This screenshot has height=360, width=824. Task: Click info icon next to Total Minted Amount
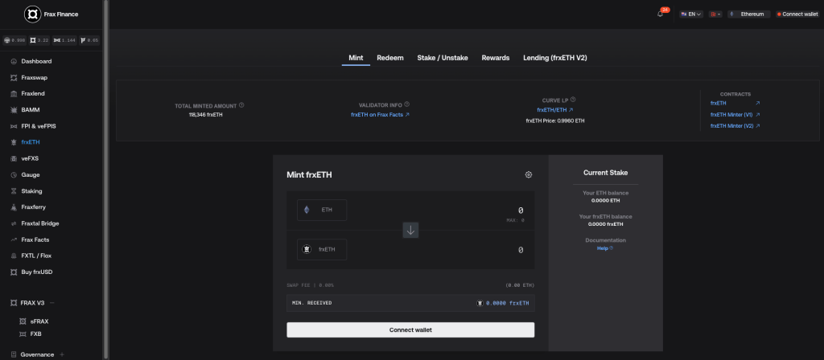(241, 105)
